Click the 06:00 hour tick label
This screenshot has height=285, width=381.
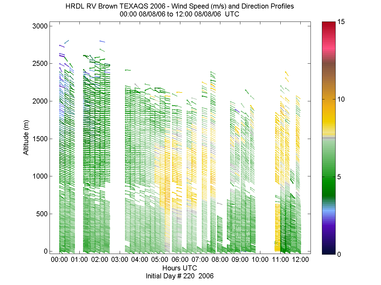[180, 260]
